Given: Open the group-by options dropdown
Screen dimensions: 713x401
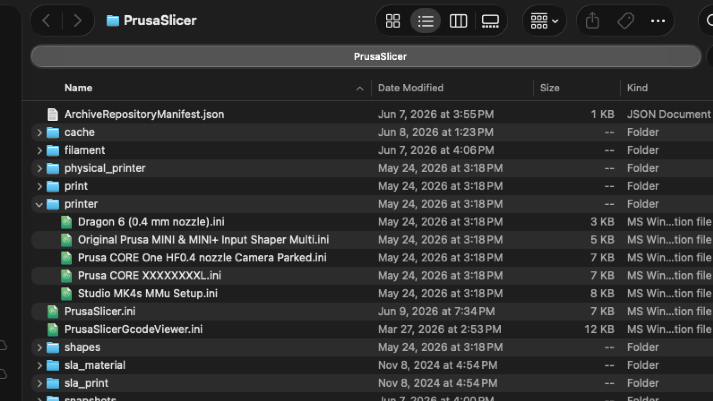Looking at the screenshot, I should [x=544, y=21].
